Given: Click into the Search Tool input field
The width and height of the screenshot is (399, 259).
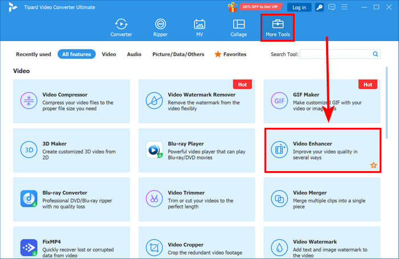Looking at the screenshot, I should (x=335, y=54).
